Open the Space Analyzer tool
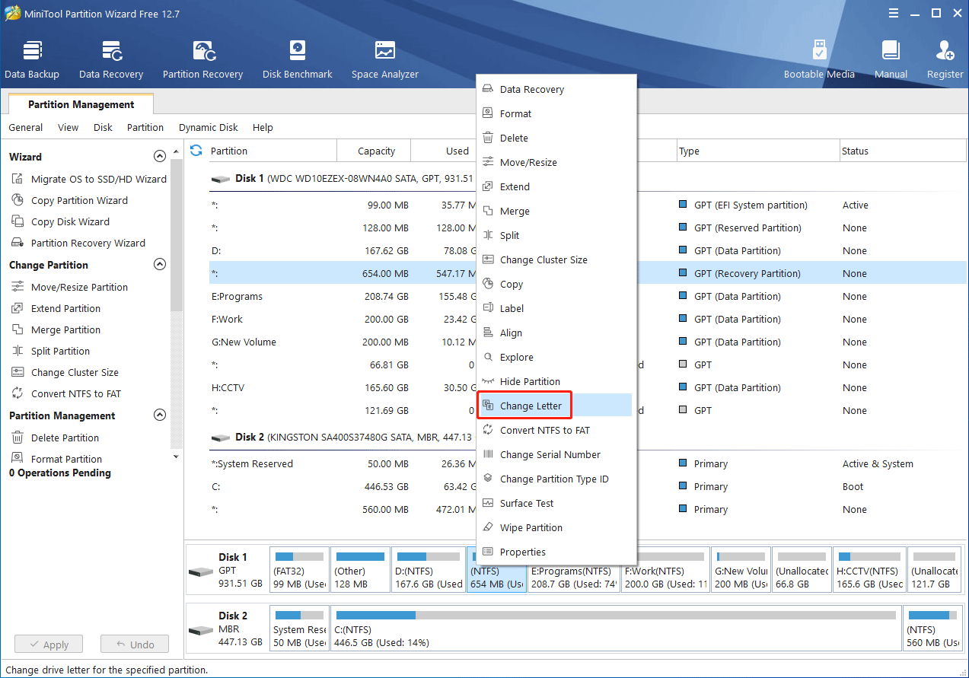This screenshot has height=678, width=969. [x=385, y=59]
